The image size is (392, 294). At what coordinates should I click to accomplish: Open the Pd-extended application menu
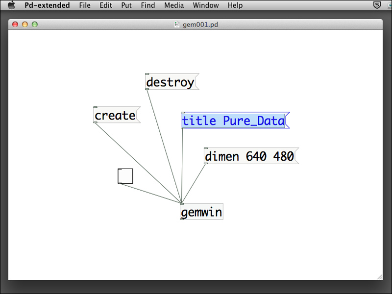click(x=47, y=5)
